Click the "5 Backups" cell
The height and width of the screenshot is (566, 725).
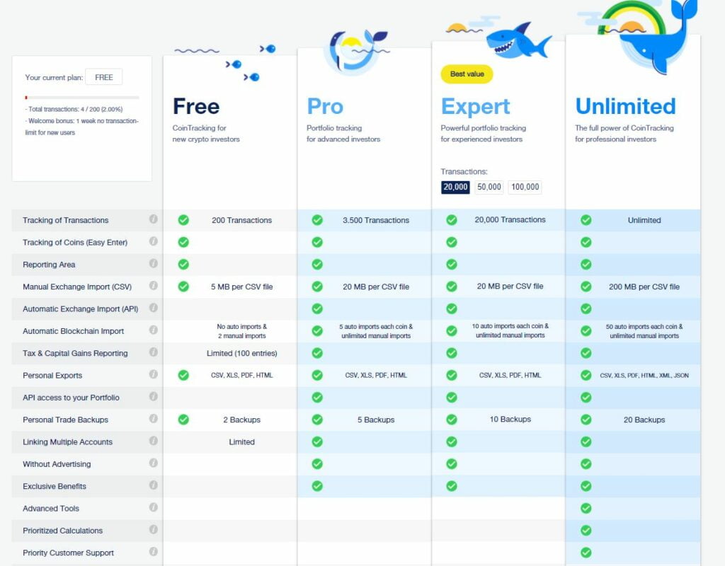pyautogui.click(x=376, y=420)
